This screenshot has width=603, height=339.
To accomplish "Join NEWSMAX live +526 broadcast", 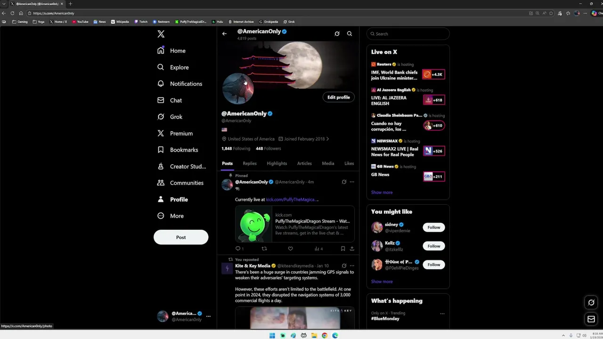I will [434, 151].
